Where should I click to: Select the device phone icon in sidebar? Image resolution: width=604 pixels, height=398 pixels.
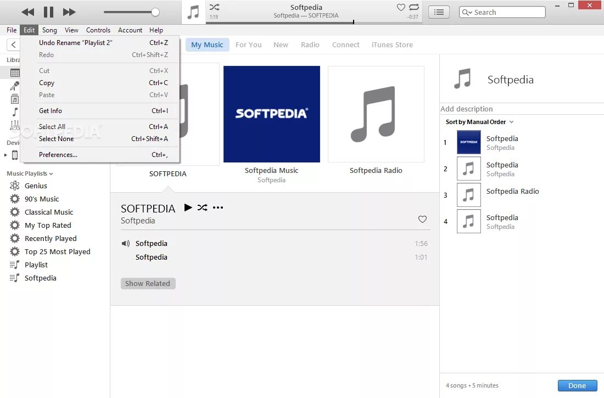pos(15,155)
